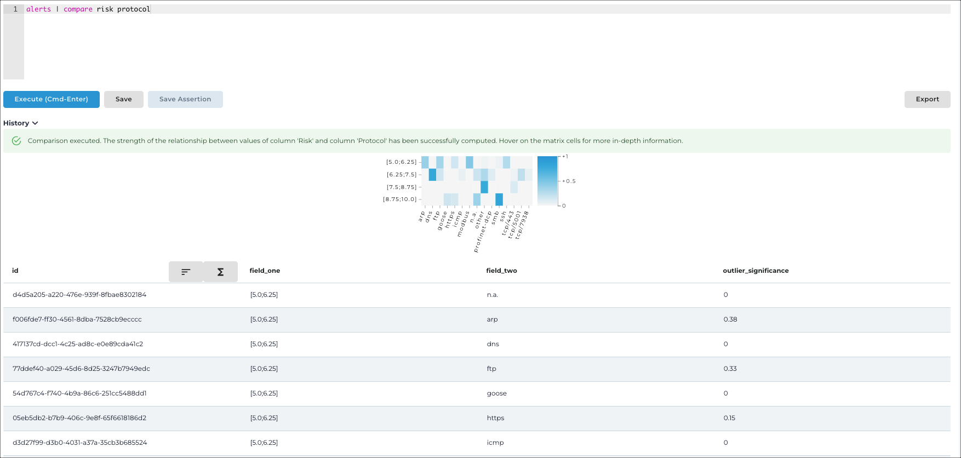The width and height of the screenshot is (961, 458).
Task: Select id d3d27f99-d3b0-4031-a37a-35cb3b685524
Action: [x=80, y=443]
